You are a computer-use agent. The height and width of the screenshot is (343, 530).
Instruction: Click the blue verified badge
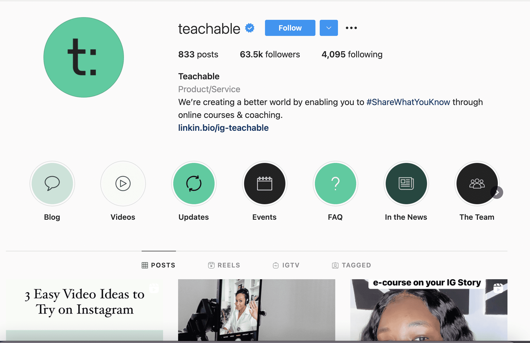250,28
